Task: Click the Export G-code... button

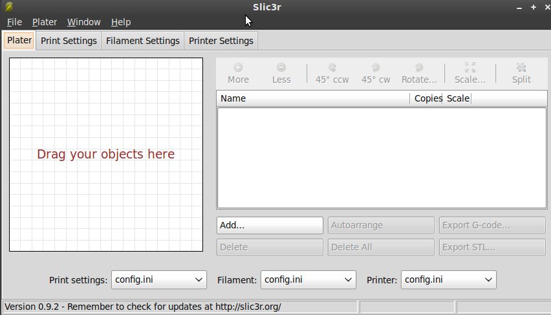Action: [x=492, y=226]
